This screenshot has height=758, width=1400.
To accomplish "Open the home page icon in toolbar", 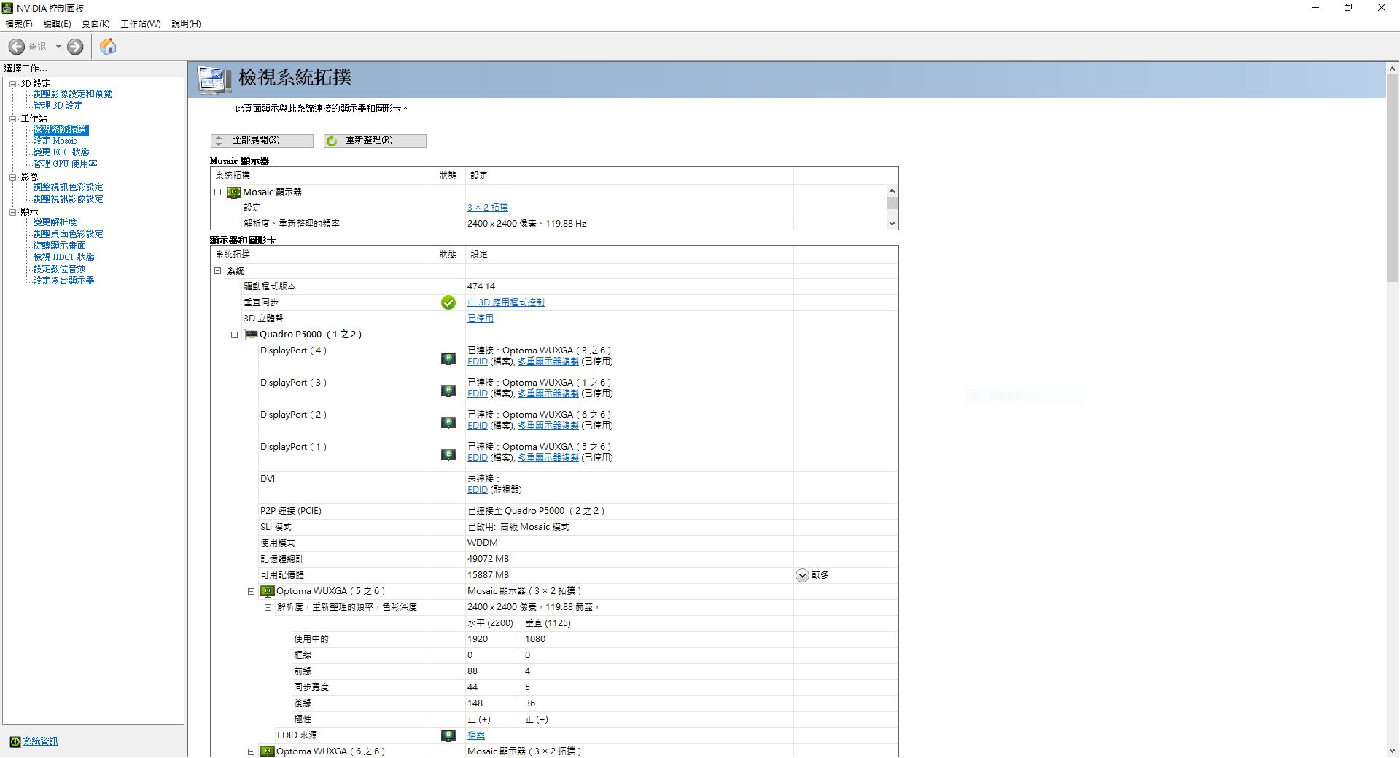I will (108, 47).
